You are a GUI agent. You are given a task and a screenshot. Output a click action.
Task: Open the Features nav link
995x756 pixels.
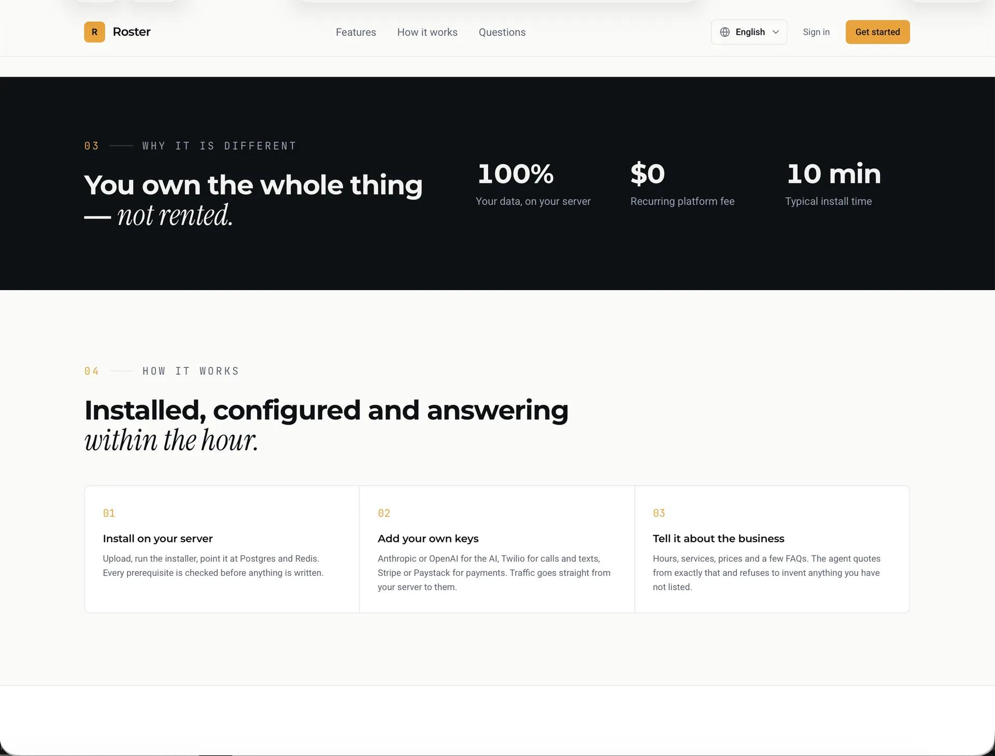click(x=356, y=32)
